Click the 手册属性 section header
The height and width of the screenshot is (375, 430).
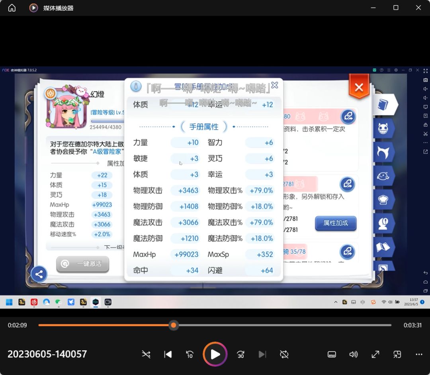(204, 127)
